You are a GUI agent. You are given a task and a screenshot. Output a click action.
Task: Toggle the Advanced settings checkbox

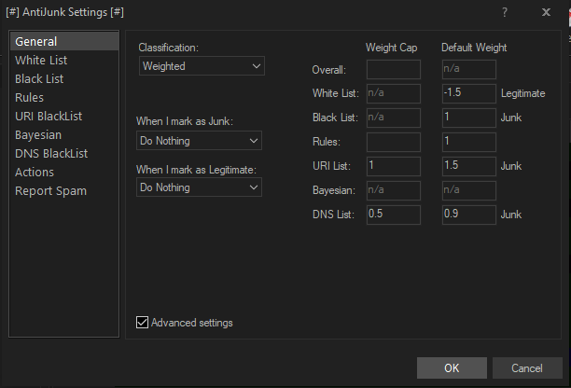(x=142, y=323)
